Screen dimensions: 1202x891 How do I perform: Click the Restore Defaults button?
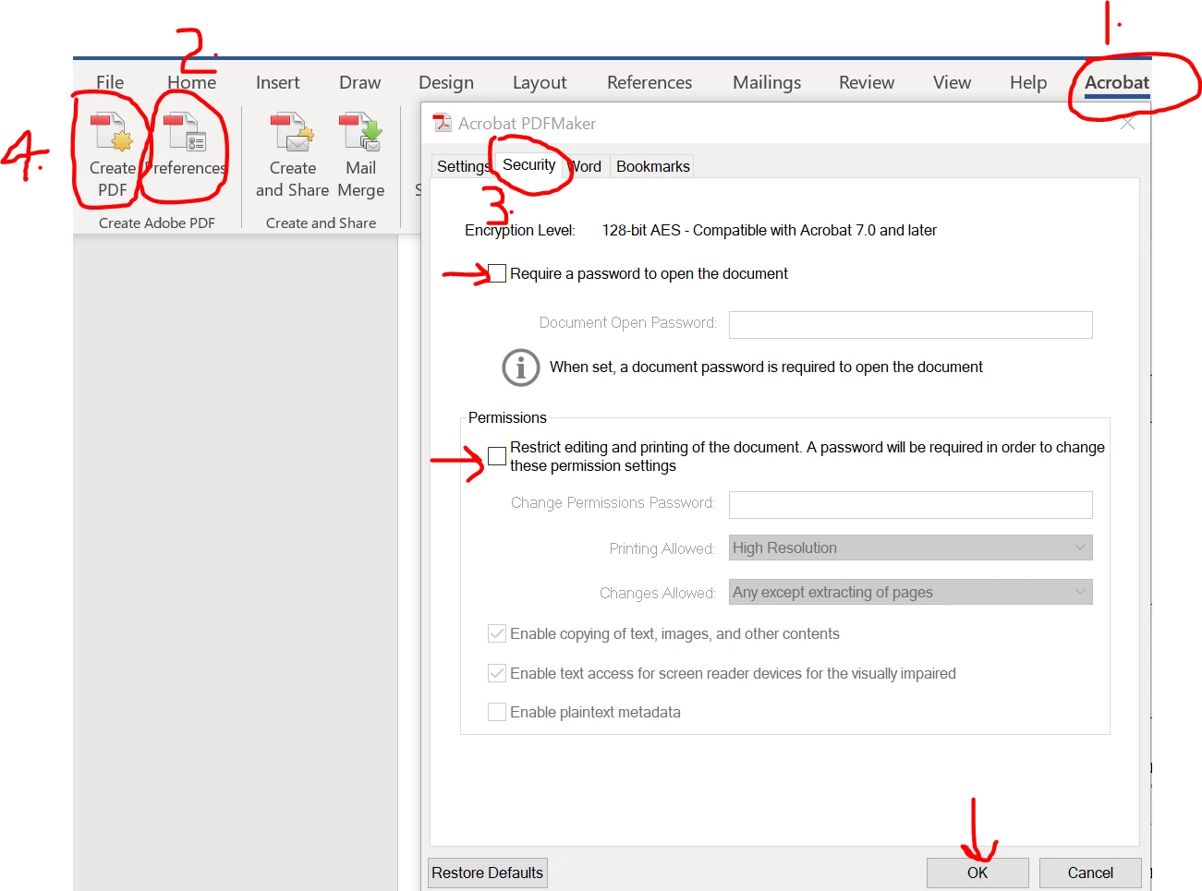488,873
